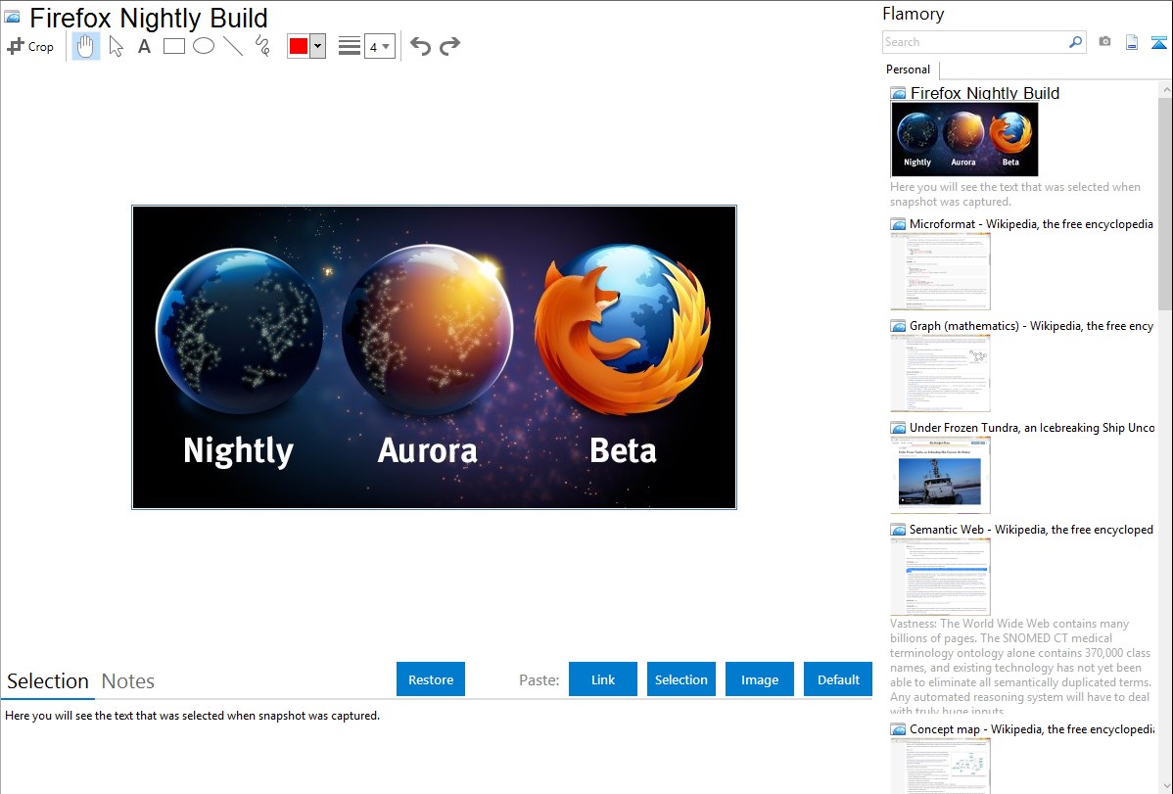Click the snapshot icon beside the title
This screenshot has height=794, width=1173.
tap(13, 17)
